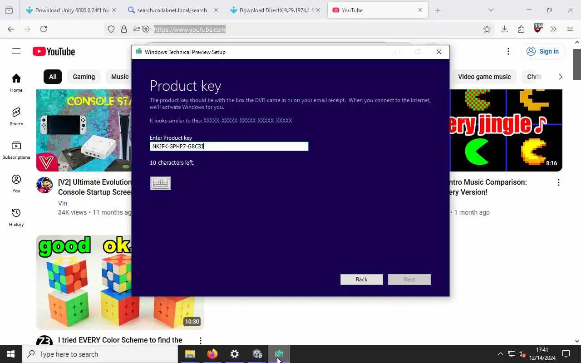Click taskbar search box
Screen dimensions: 581x363
100,354
